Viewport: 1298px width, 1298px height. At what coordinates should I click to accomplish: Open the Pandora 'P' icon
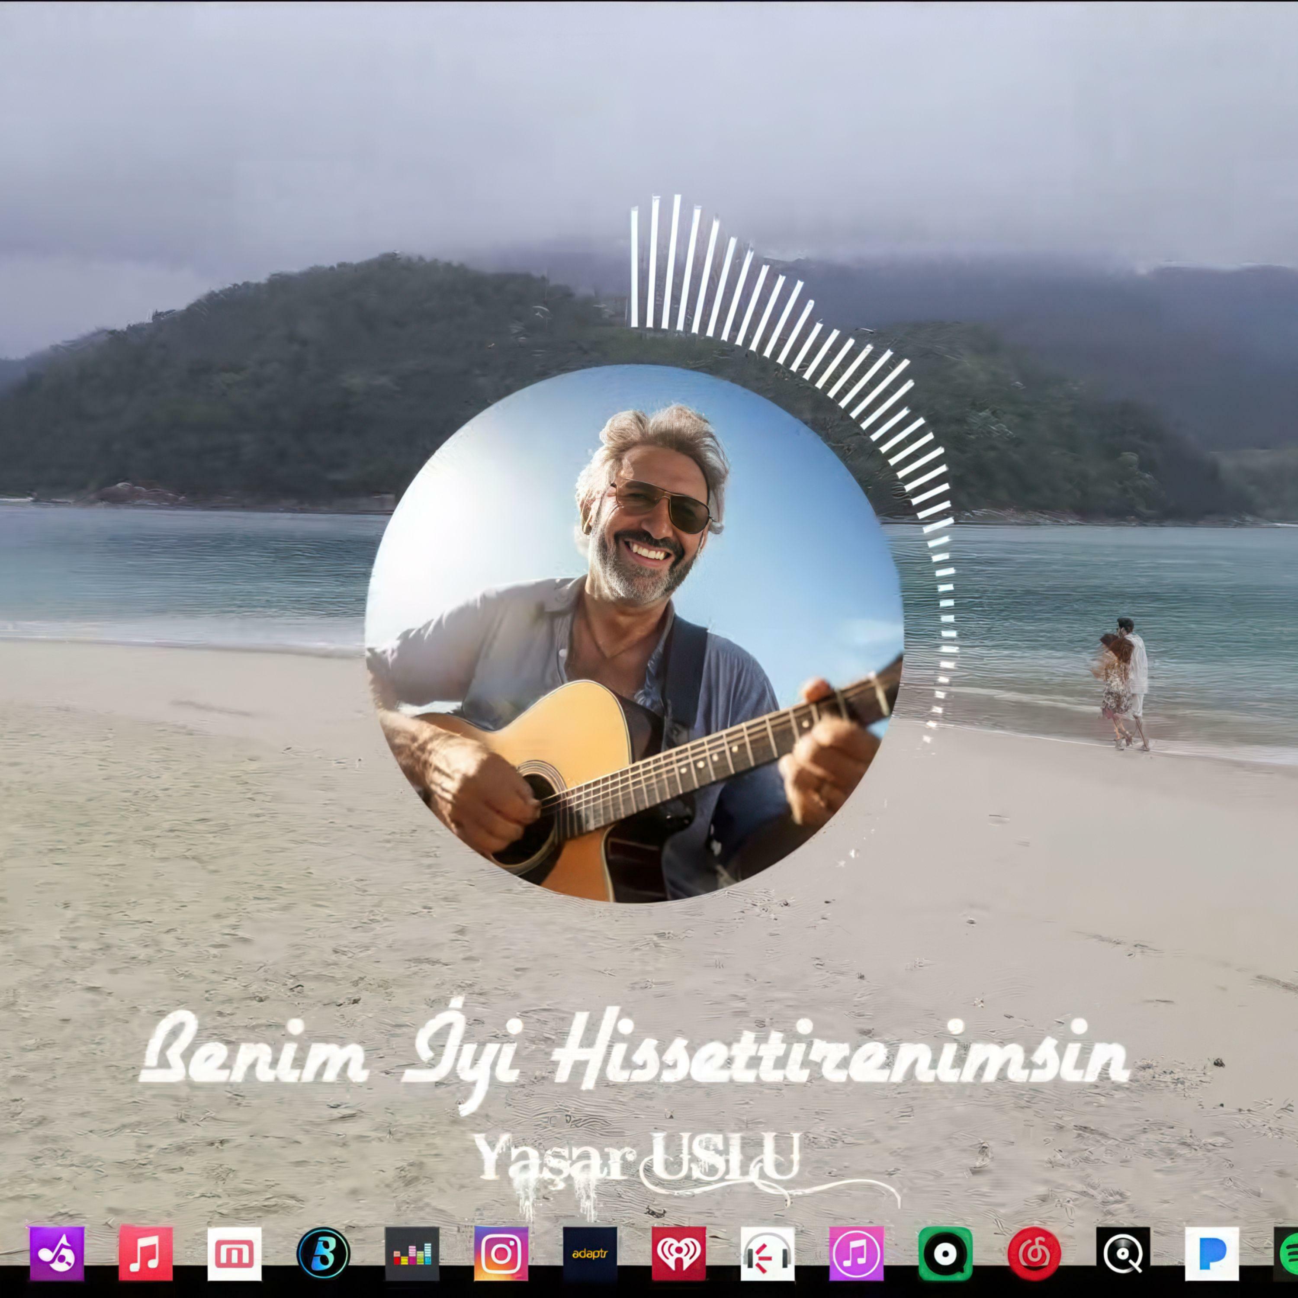pyautogui.click(x=1211, y=1253)
